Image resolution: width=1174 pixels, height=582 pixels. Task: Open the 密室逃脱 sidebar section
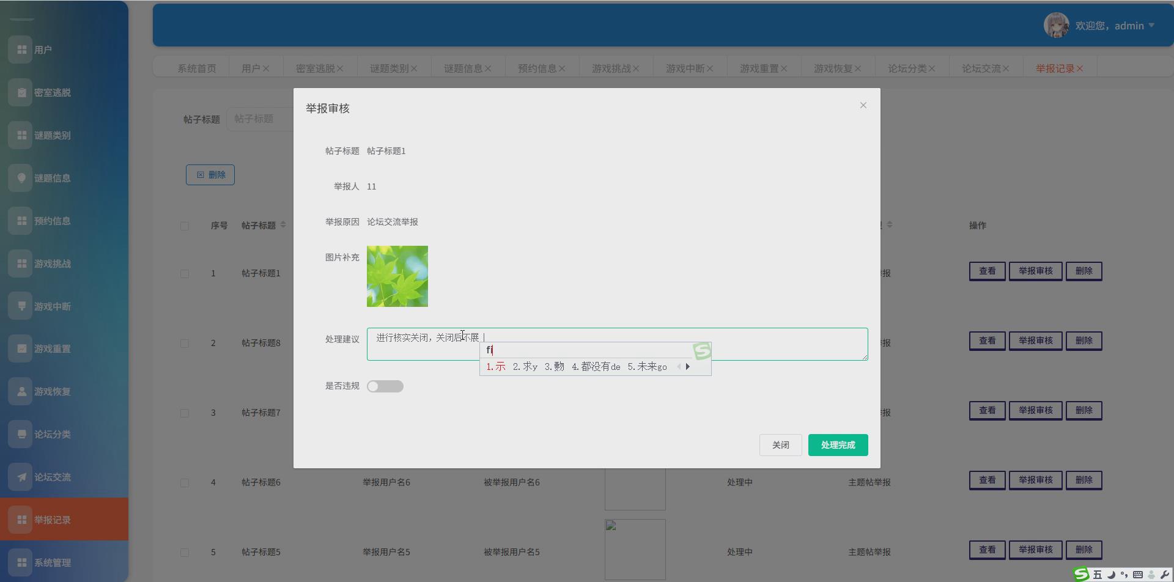pos(20,92)
